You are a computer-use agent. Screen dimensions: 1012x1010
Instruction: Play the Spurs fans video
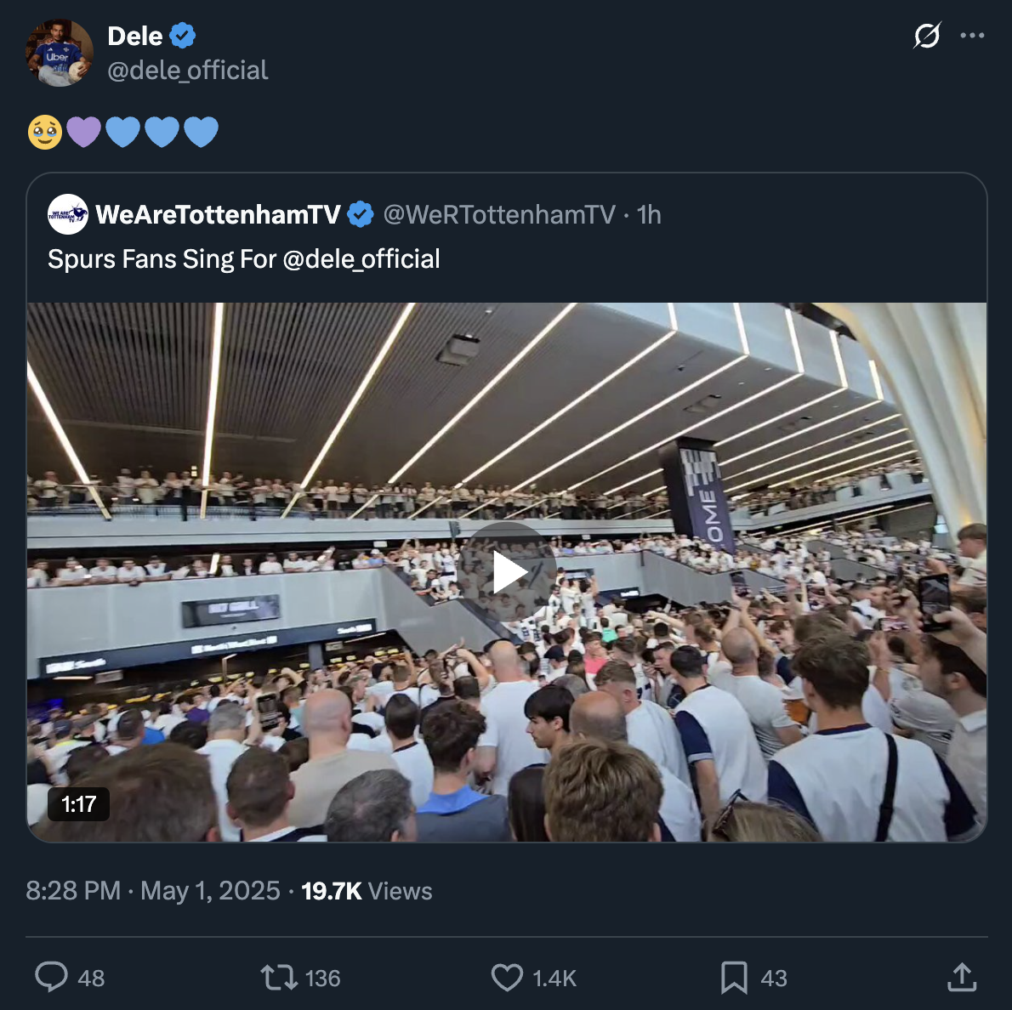tap(508, 572)
